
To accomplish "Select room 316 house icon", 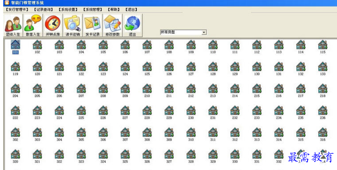I will pos(323,132).
